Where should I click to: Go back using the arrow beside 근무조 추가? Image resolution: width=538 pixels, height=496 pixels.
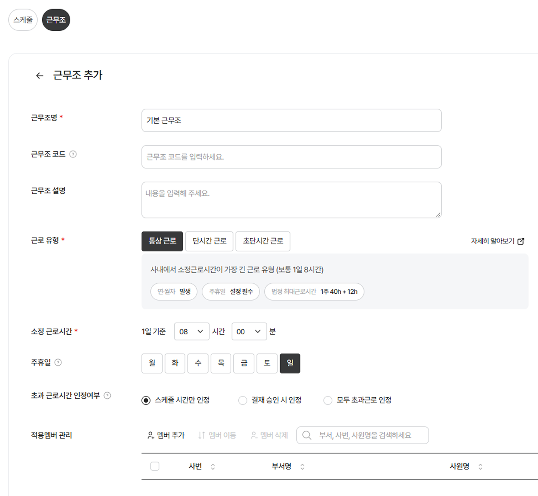pos(40,76)
